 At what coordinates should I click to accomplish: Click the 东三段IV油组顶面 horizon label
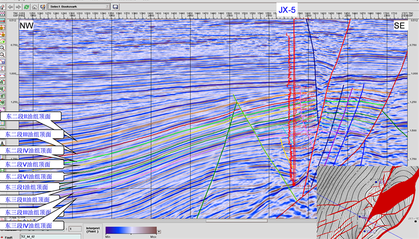28,226
